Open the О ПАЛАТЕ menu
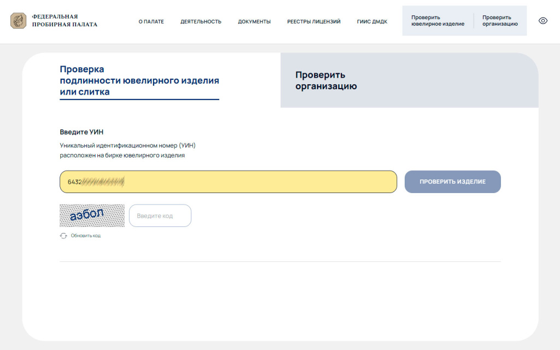The width and height of the screenshot is (560, 350). pyautogui.click(x=151, y=21)
